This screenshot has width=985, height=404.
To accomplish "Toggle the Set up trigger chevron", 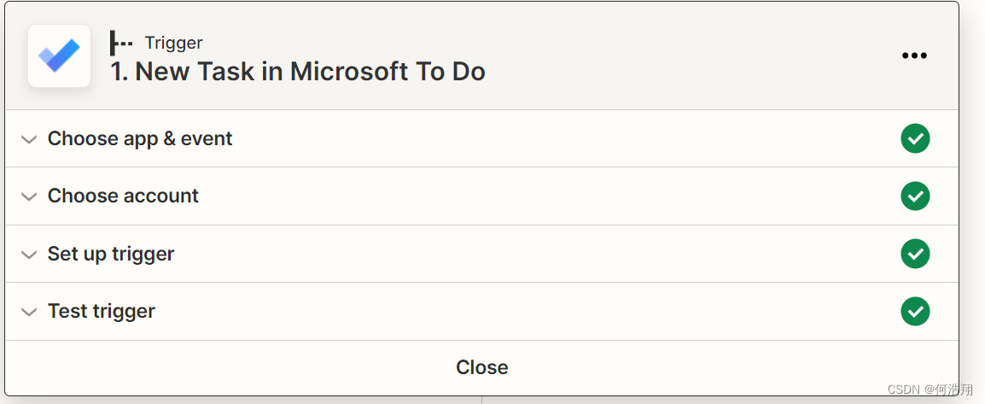I will click(29, 255).
